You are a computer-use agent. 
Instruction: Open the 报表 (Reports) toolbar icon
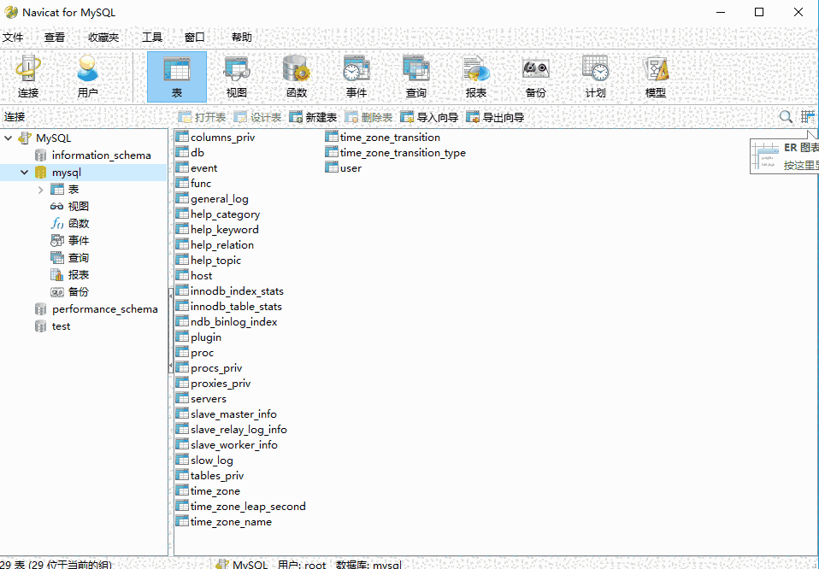tap(475, 76)
